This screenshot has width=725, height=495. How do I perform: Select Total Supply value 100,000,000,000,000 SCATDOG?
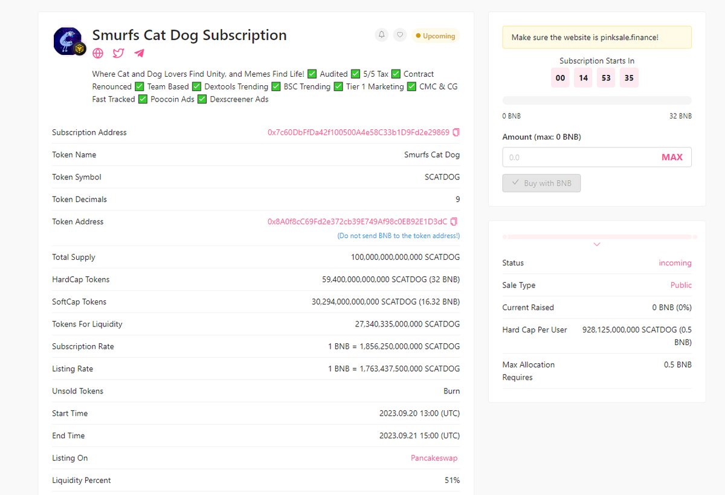coord(405,257)
